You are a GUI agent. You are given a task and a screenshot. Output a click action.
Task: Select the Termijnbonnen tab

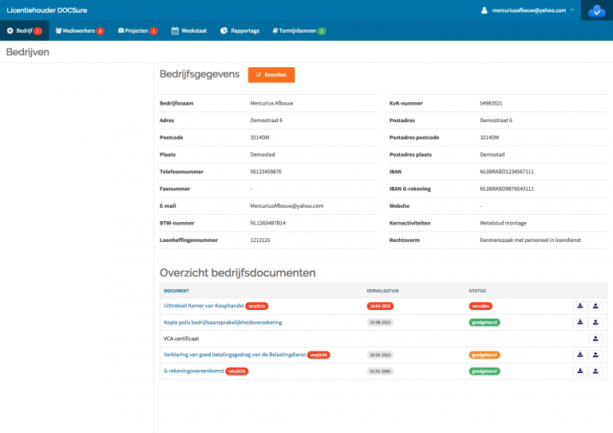coord(299,30)
